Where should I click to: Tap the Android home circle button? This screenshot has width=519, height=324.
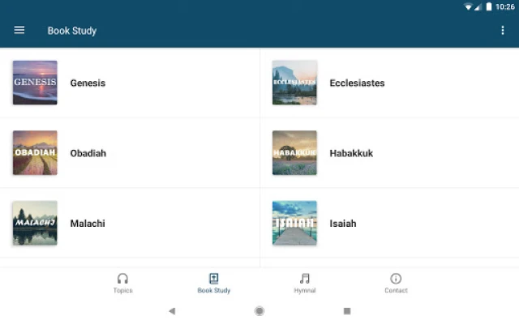[x=259, y=311]
